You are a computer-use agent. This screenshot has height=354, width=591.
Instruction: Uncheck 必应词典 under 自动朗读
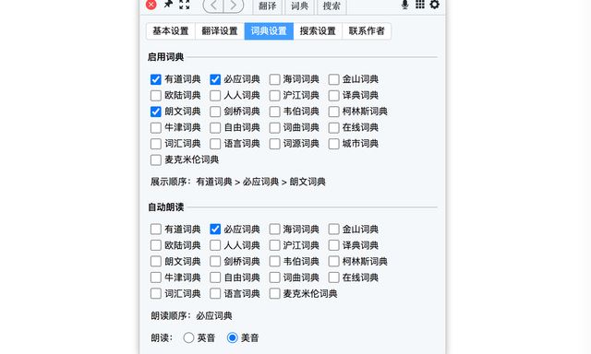pos(215,230)
